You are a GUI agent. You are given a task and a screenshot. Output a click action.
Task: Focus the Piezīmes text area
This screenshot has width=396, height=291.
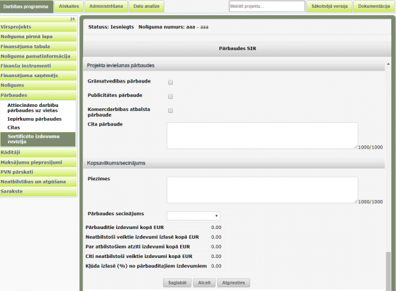click(262, 189)
